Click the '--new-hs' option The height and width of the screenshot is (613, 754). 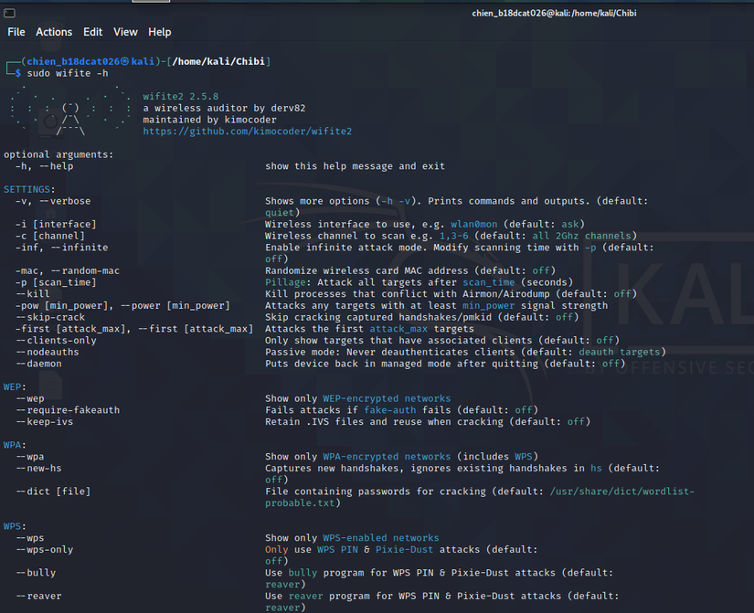point(38,469)
